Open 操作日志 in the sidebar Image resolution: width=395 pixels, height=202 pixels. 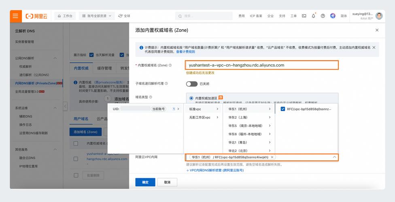pyautogui.click(x=25, y=125)
